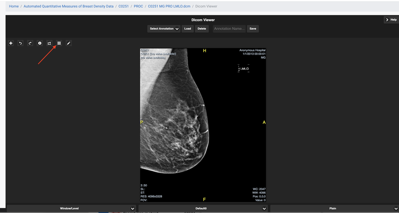Open the DICOM info icon
399x213 pixels.
click(x=39, y=43)
